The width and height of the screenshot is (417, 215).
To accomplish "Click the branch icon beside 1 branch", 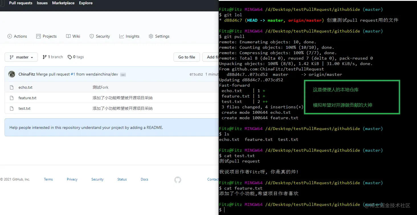I will pos(45,57).
